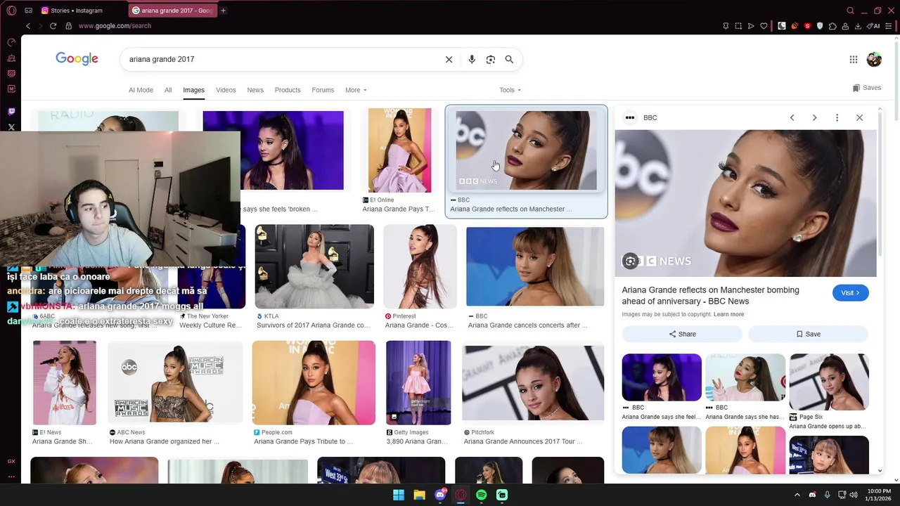Image resolution: width=900 pixels, height=506 pixels.
Task: Open the Opera GX main menu logo
Action: tap(11, 11)
